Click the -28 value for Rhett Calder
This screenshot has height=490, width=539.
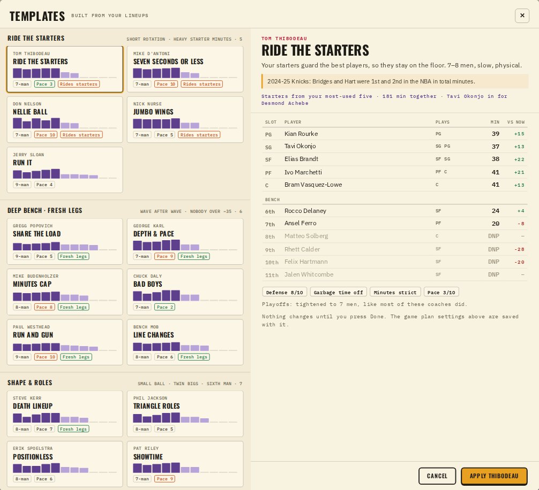[x=519, y=249]
